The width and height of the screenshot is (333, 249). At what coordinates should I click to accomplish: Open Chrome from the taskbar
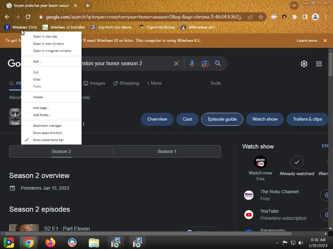[x=29, y=243]
